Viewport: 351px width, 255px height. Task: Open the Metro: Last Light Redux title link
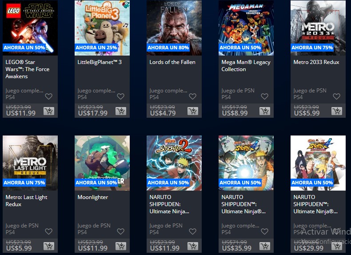[26, 201]
